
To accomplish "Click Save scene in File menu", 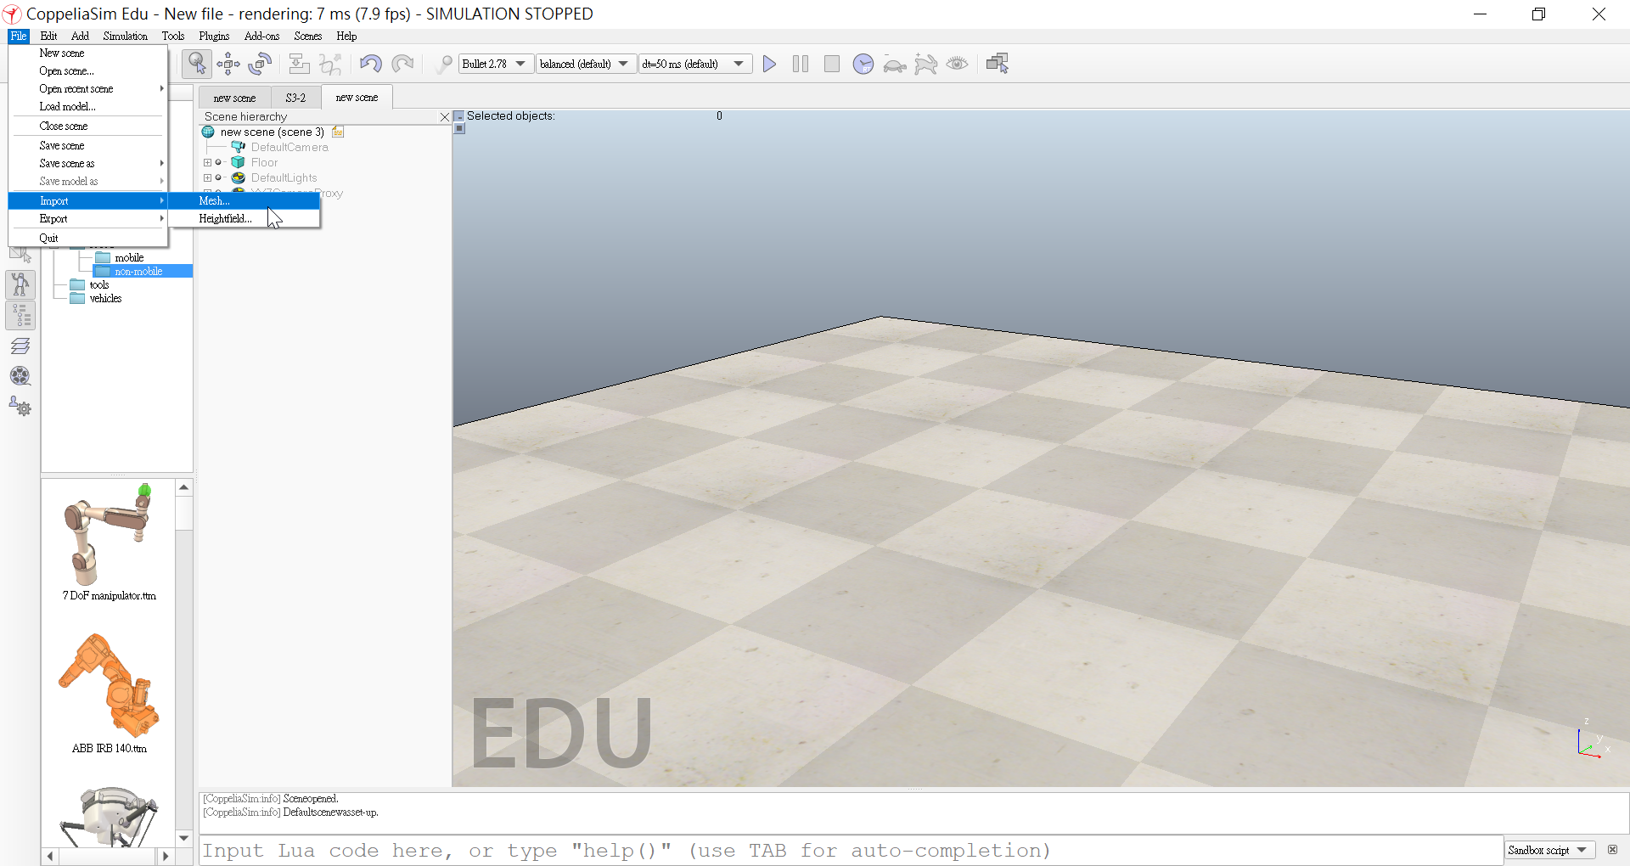I will point(88,145).
